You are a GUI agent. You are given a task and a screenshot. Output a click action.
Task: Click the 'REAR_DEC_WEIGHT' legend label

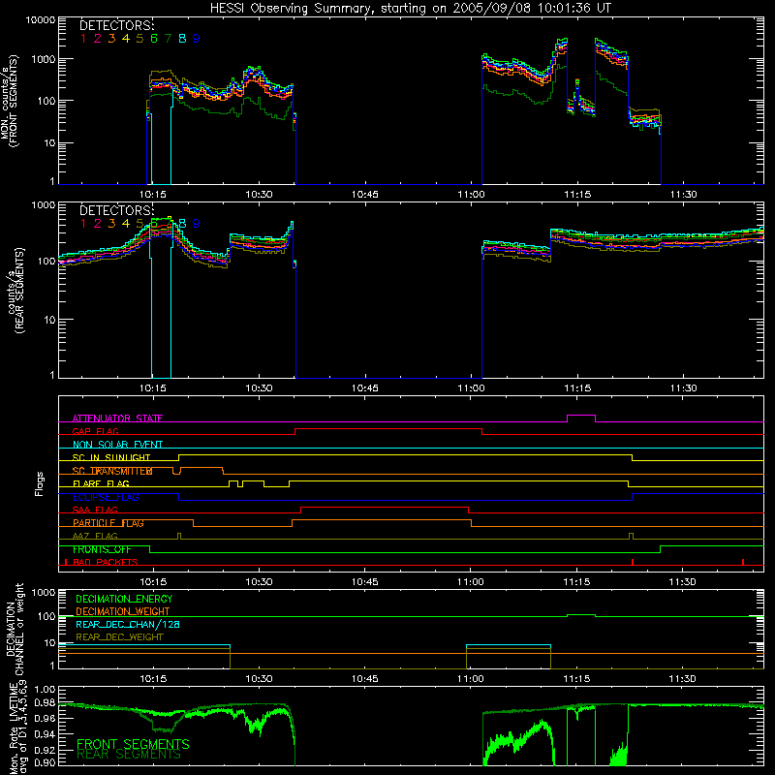119,637
